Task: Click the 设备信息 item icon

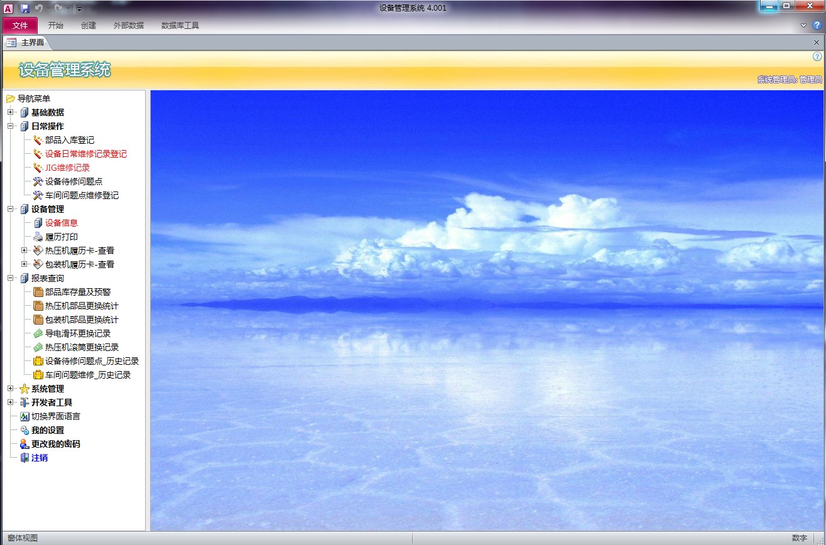Action: tap(38, 223)
